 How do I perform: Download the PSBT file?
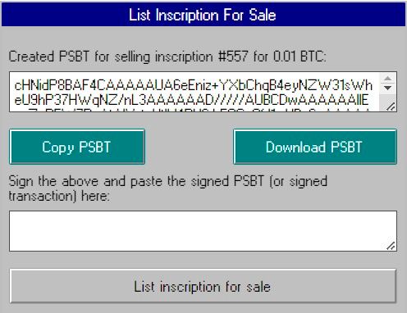pyautogui.click(x=315, y=147)
